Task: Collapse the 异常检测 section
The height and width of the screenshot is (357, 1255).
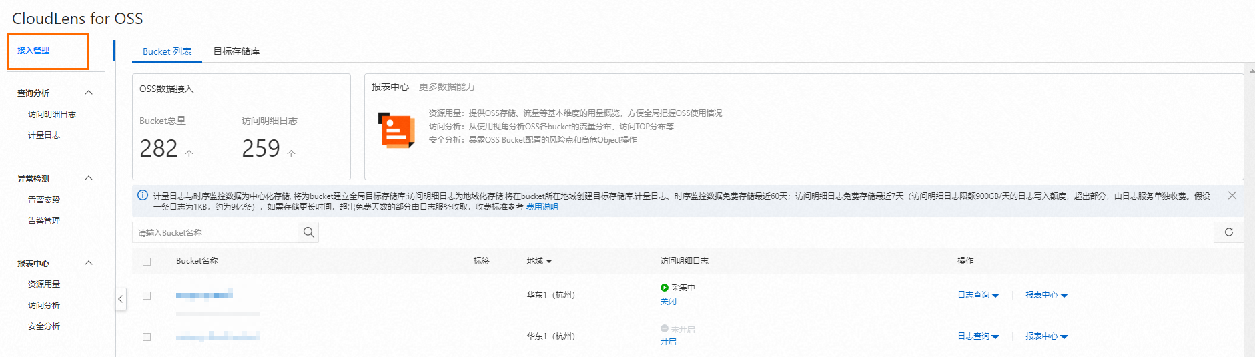Action: click(x=89, y=178)
